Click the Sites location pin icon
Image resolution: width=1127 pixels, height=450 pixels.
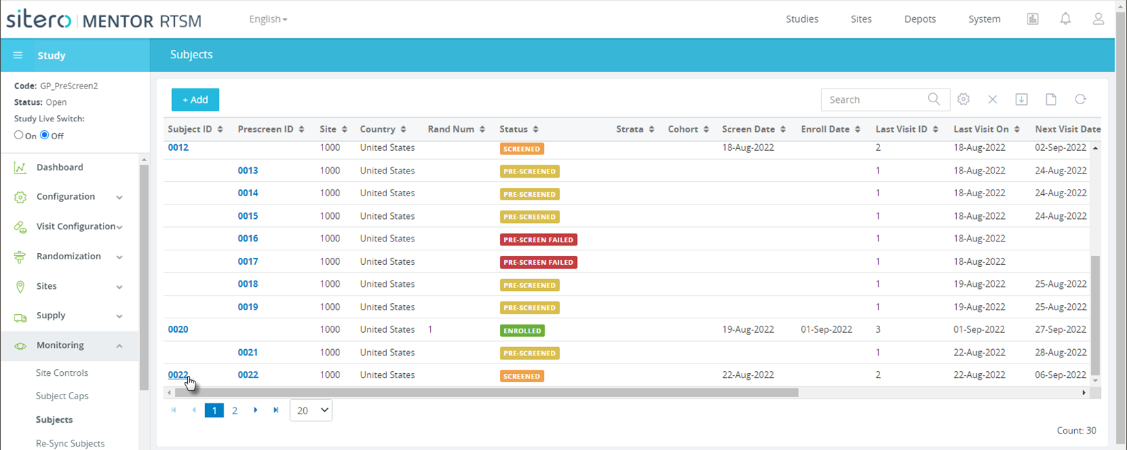tap(20, 287)
